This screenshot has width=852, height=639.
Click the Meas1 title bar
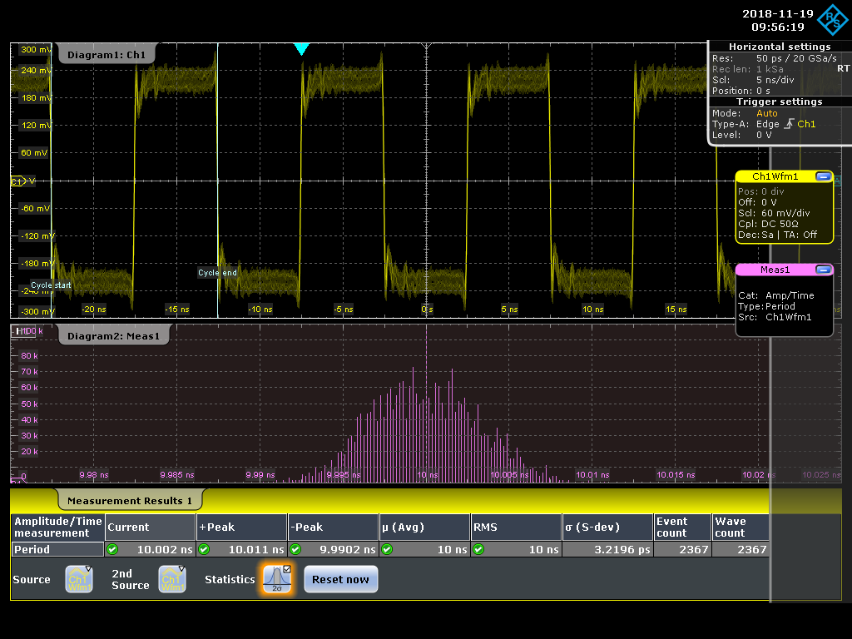click(x=775, y=270)
